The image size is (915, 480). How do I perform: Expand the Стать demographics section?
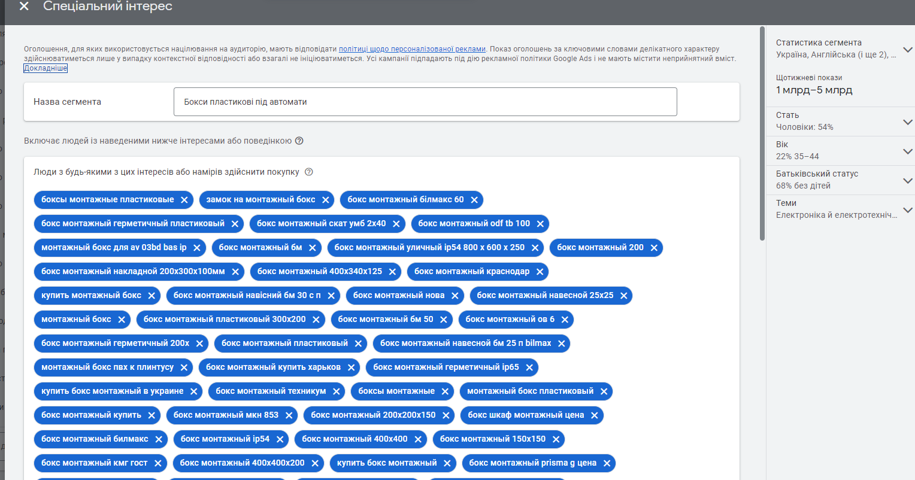pyautogui.click(x=907, y=121)
